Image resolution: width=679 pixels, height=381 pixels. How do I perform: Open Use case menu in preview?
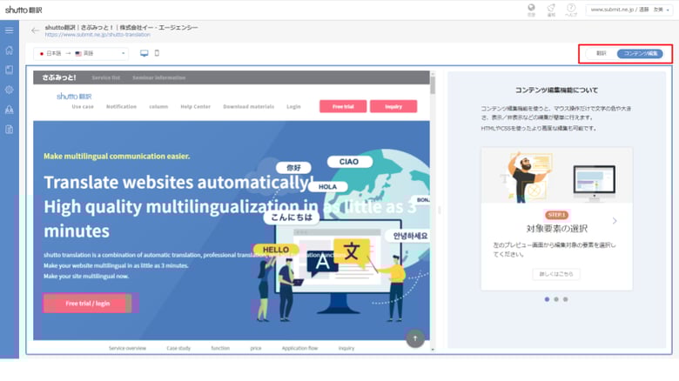(x=83, y=106)
